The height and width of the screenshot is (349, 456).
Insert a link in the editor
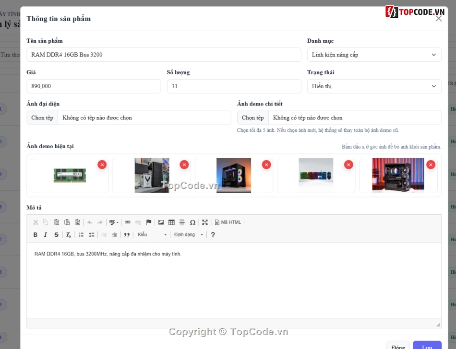click(127, 222)
